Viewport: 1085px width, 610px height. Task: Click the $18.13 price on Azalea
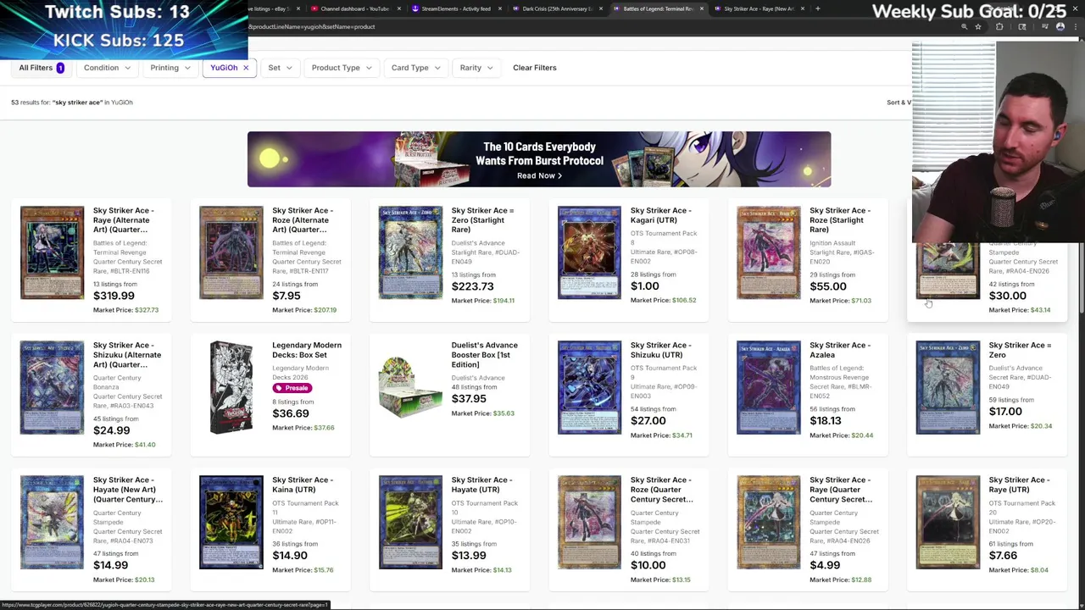click(826, 421)
